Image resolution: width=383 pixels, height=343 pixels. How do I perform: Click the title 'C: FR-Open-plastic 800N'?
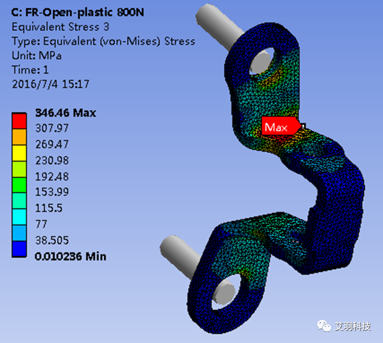78,13
